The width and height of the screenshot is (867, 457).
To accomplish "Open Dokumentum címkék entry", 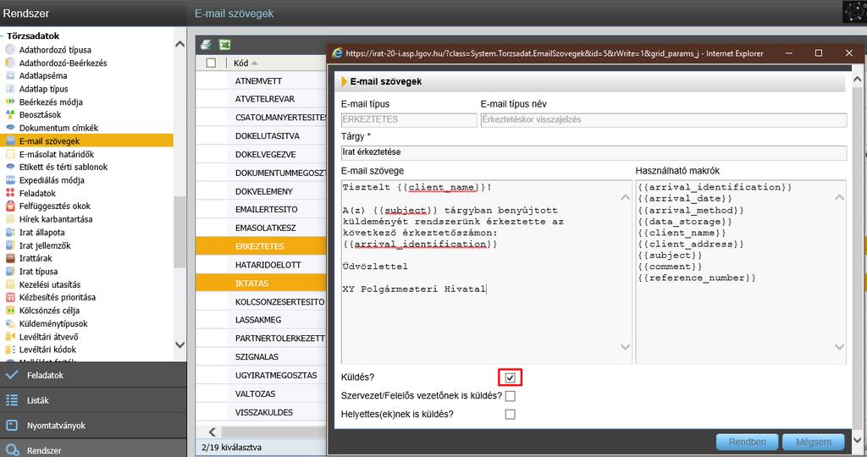I will coord(58,128).
